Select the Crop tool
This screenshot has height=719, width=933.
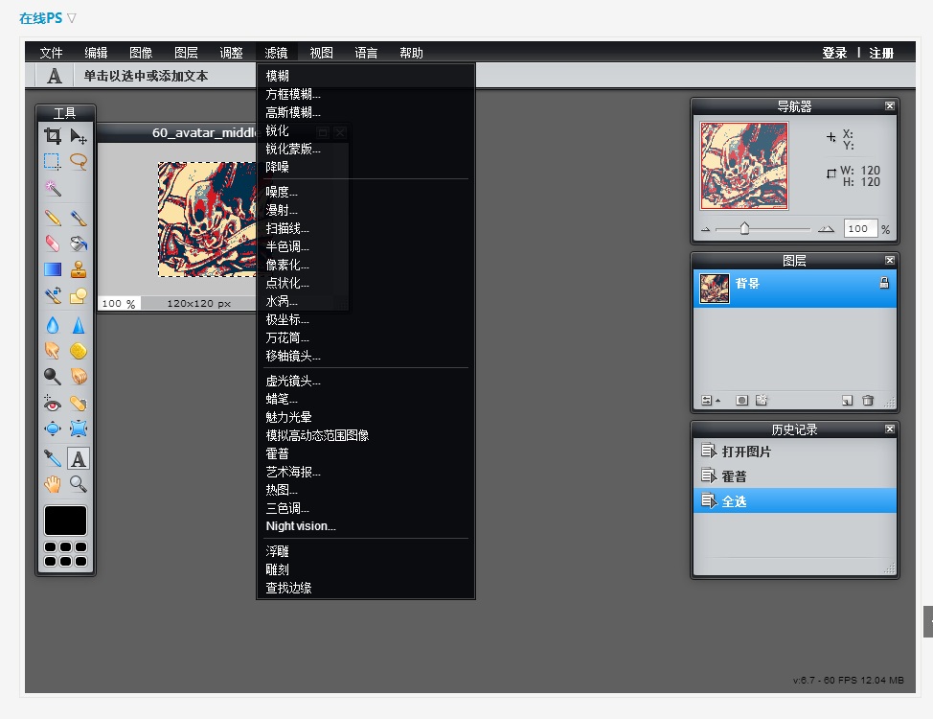[53, 136]
